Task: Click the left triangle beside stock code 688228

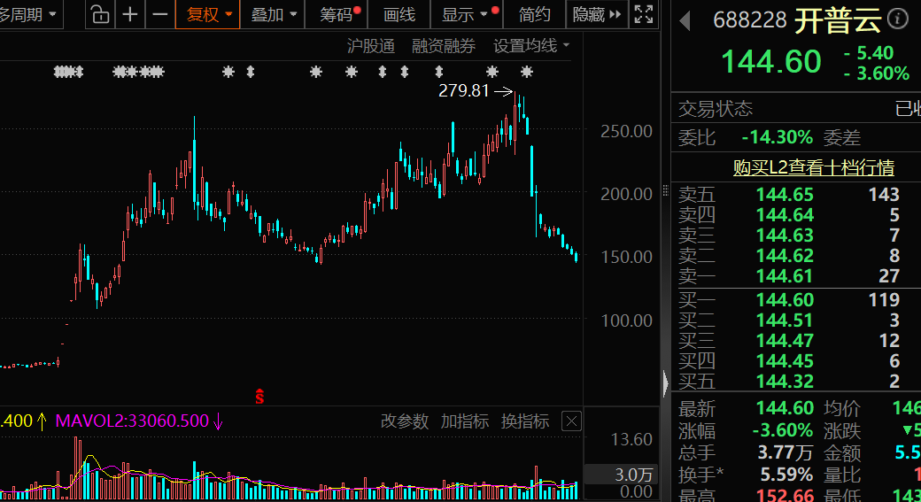Action: pos(685,19)
